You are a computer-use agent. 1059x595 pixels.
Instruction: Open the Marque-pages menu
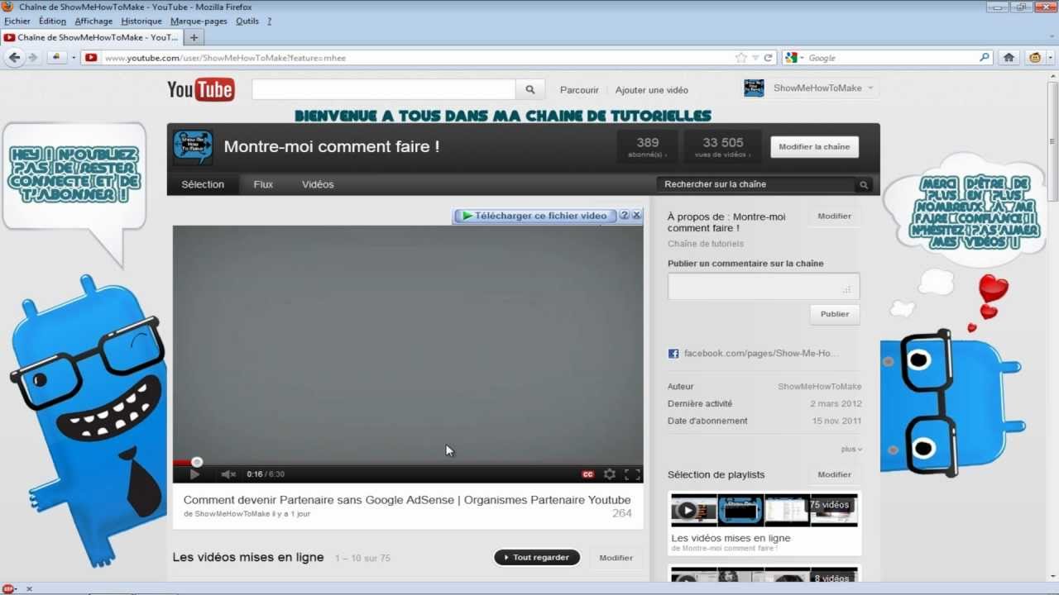[199, 21]
